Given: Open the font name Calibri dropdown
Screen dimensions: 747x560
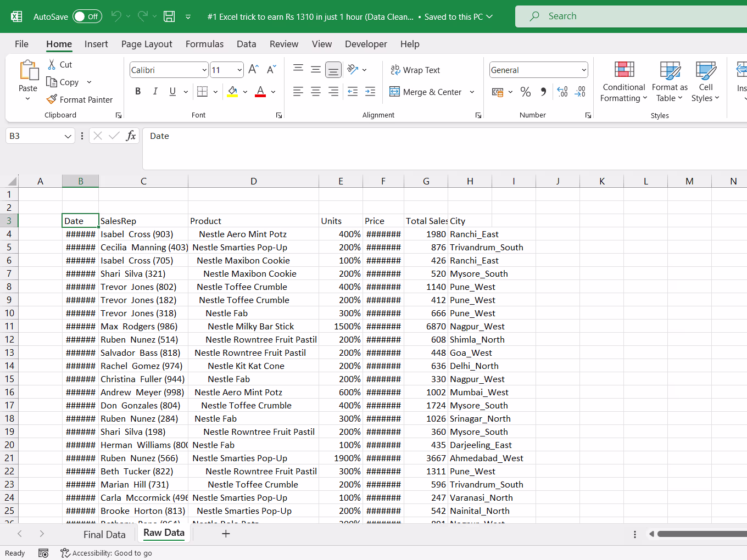Looking at the screenshot, I should [x=204, y=70].
